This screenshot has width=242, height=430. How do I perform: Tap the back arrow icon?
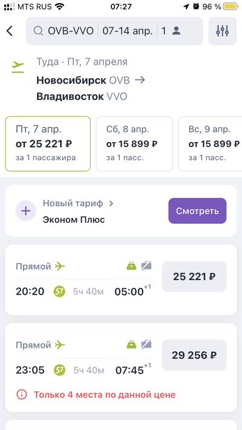tap(10, 31)
